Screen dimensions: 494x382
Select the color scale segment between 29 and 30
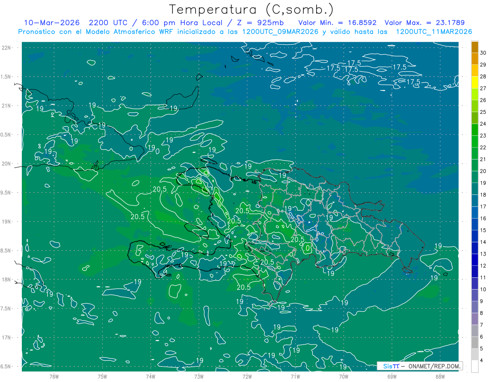tap(475, 59)
